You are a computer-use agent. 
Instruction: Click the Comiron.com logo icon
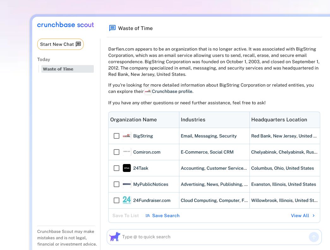coord(127,152)
